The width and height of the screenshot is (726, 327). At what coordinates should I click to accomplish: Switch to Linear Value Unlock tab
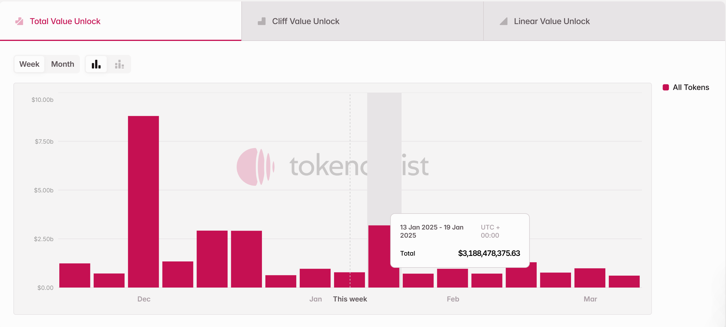coord(604,21)
